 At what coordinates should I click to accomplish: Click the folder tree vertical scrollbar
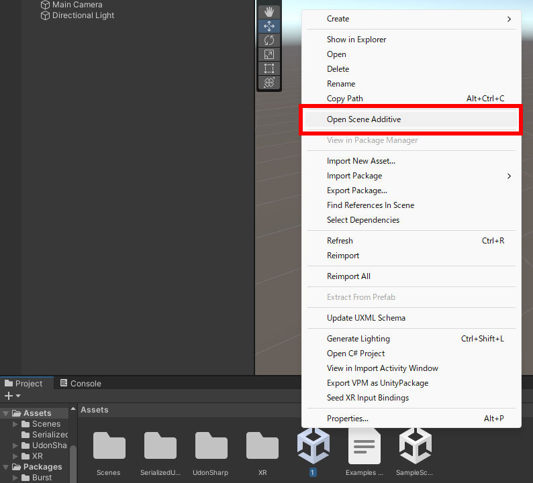tap(72, 464)
